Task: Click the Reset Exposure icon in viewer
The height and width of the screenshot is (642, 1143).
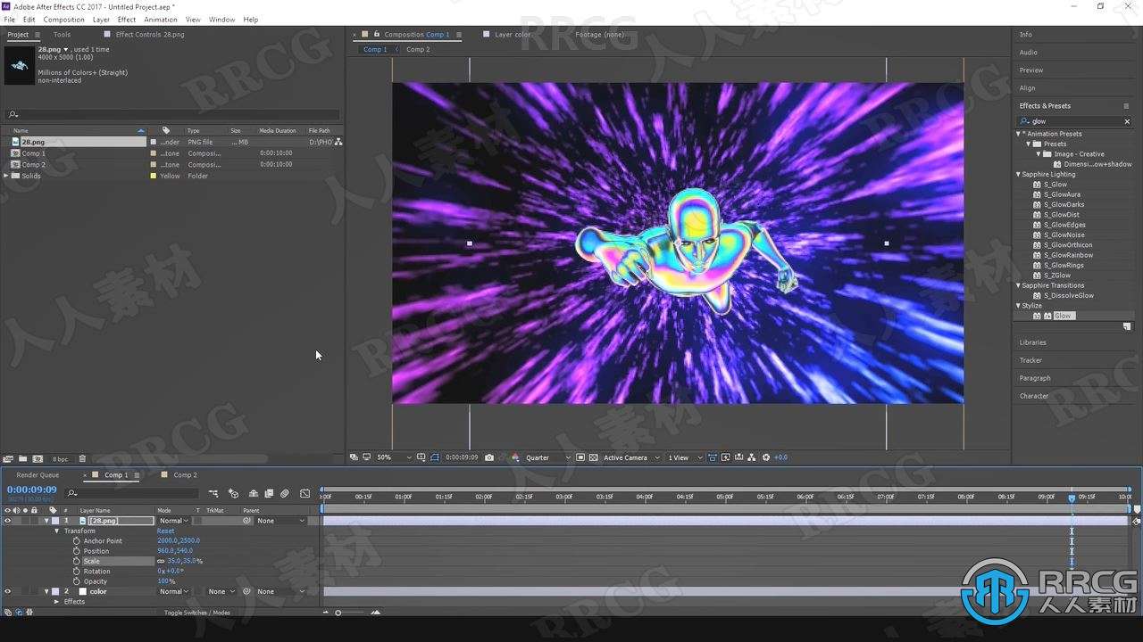Action: pos(765,457)
